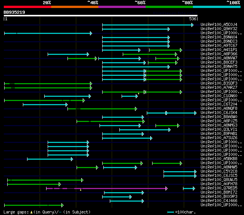244x215 pixels.
Task: Select the UniRef100_B8A8W0 label
Action: pyautogui.click(x=219, y=117)
